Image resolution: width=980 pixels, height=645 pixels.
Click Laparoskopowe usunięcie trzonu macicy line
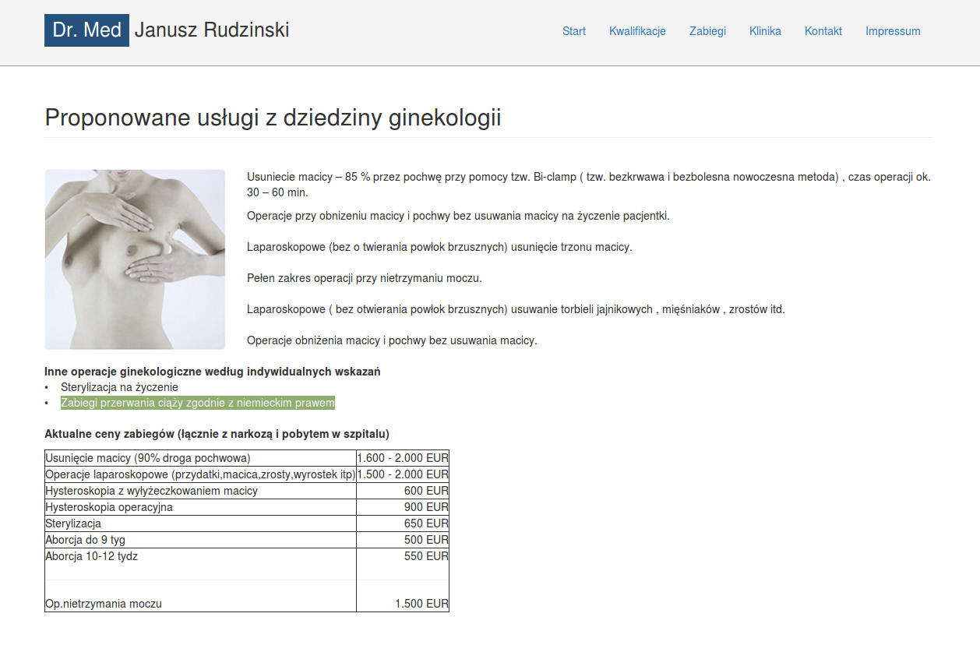coord(439,247)
